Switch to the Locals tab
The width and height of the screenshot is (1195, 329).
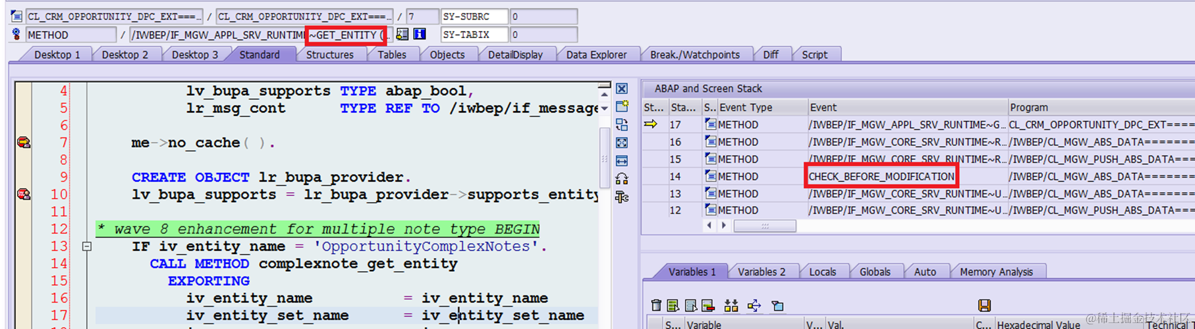[823, 272]
